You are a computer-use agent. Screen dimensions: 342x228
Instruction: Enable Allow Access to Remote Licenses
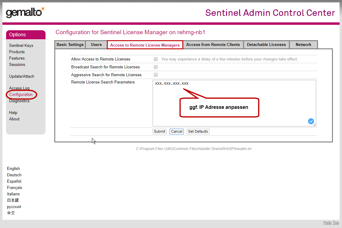pyautogui.click(x=156, y=59)
